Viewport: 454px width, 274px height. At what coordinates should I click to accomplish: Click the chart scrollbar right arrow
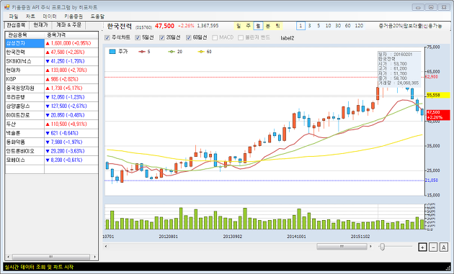point(370,247)
